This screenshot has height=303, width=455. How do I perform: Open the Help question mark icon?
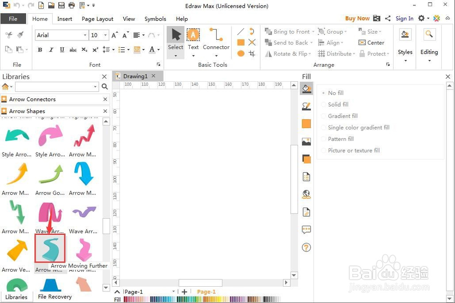[x=306, y=248]
